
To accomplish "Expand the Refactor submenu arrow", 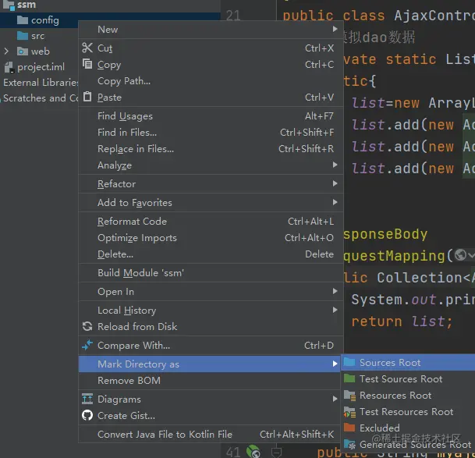I will coord(335,183).
